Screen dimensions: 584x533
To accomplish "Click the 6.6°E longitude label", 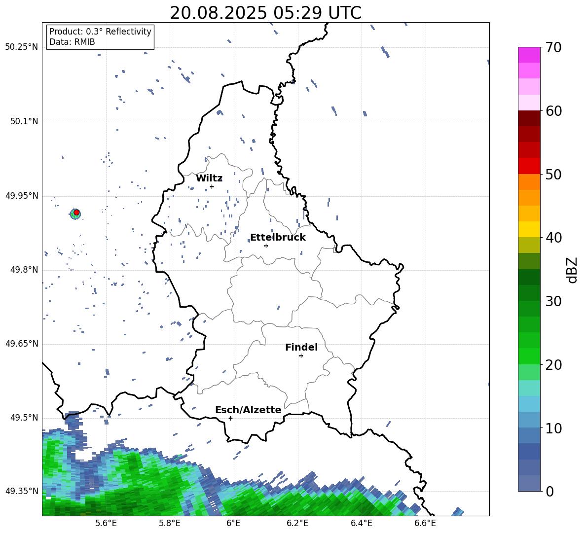I will (425, 523).
